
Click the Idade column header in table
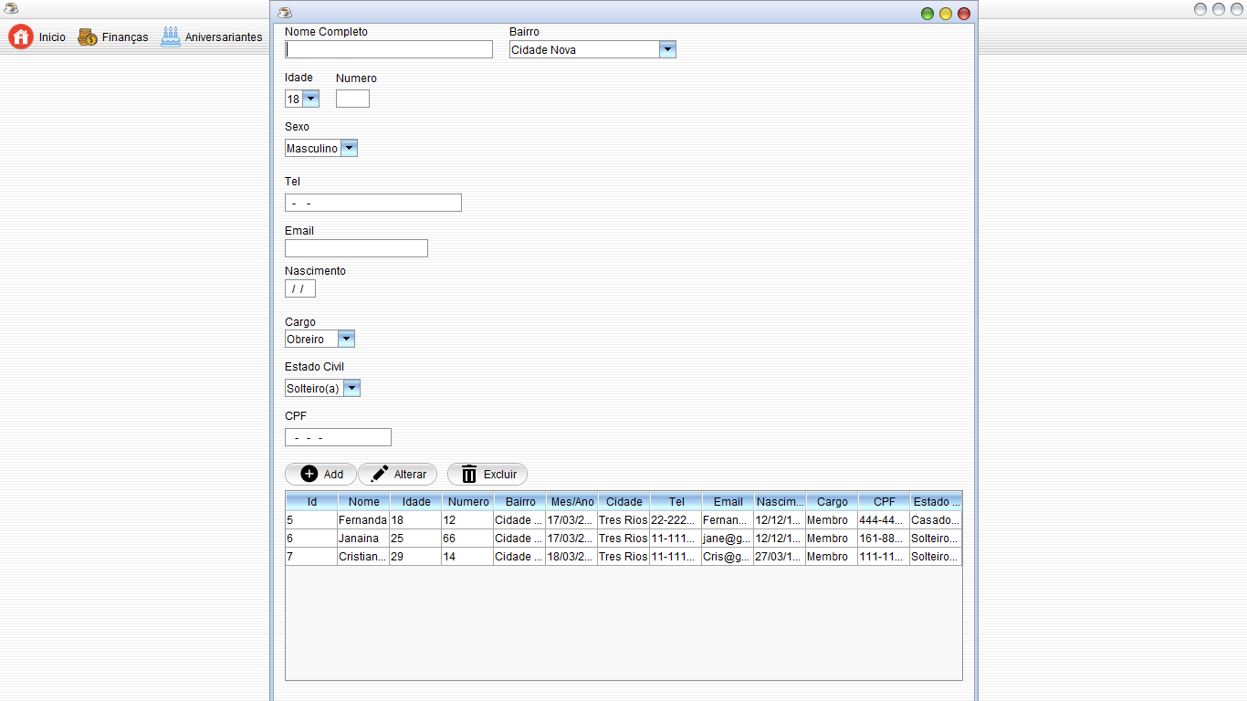coord(416,501)
